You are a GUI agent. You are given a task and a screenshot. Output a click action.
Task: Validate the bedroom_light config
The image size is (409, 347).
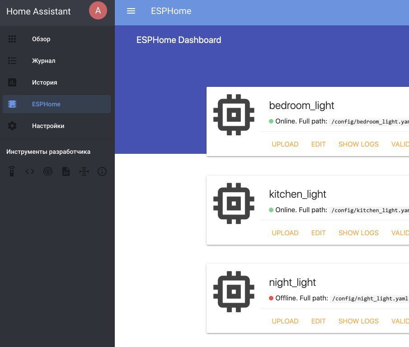click(x=400, y=144)
